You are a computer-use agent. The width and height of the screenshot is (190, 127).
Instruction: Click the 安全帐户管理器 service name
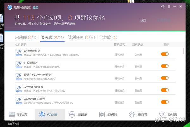(x=34, y=87)
